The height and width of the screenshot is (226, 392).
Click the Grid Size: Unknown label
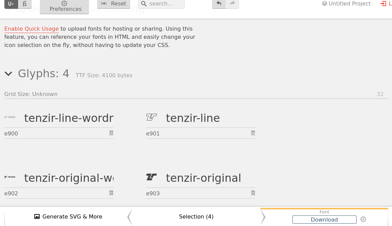(31, 94)
